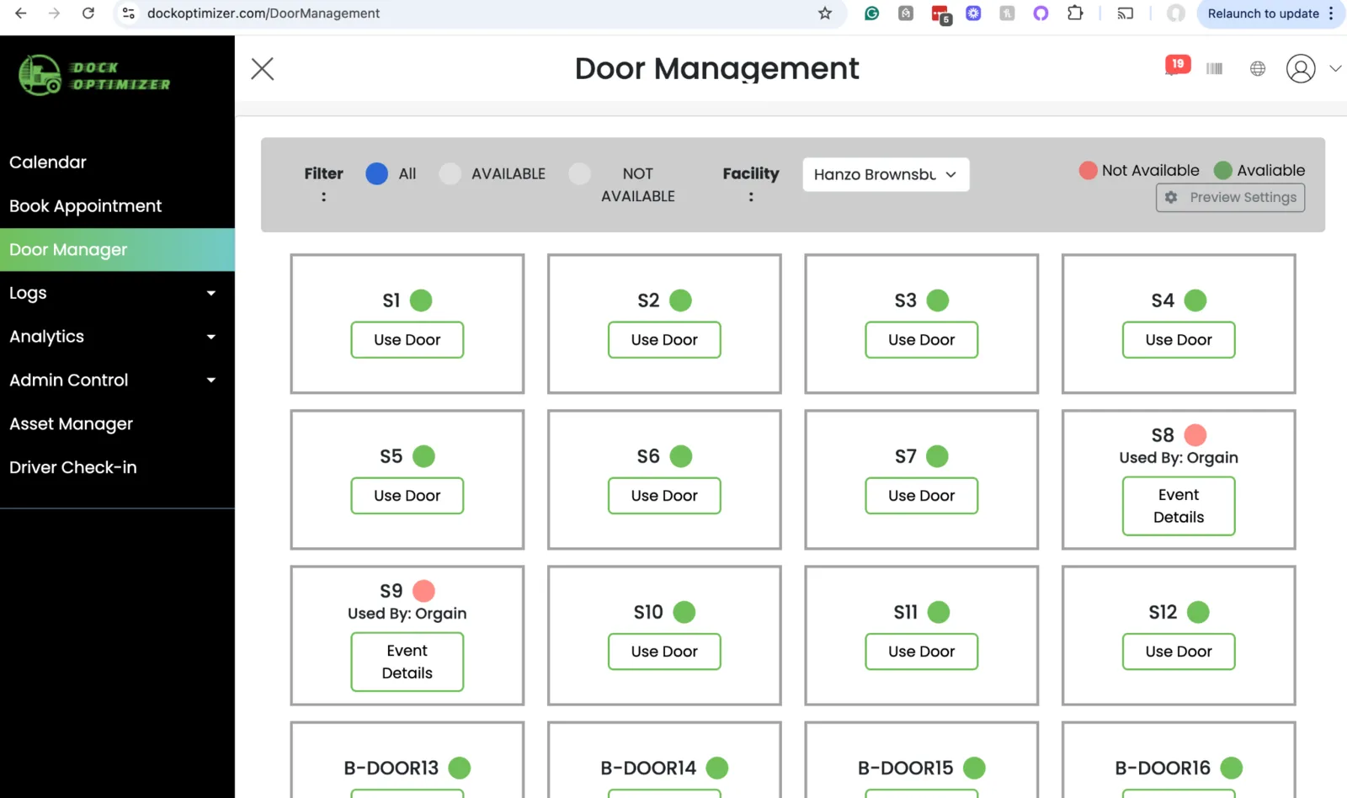Expand the account menu chevron

click(1335, 69)
